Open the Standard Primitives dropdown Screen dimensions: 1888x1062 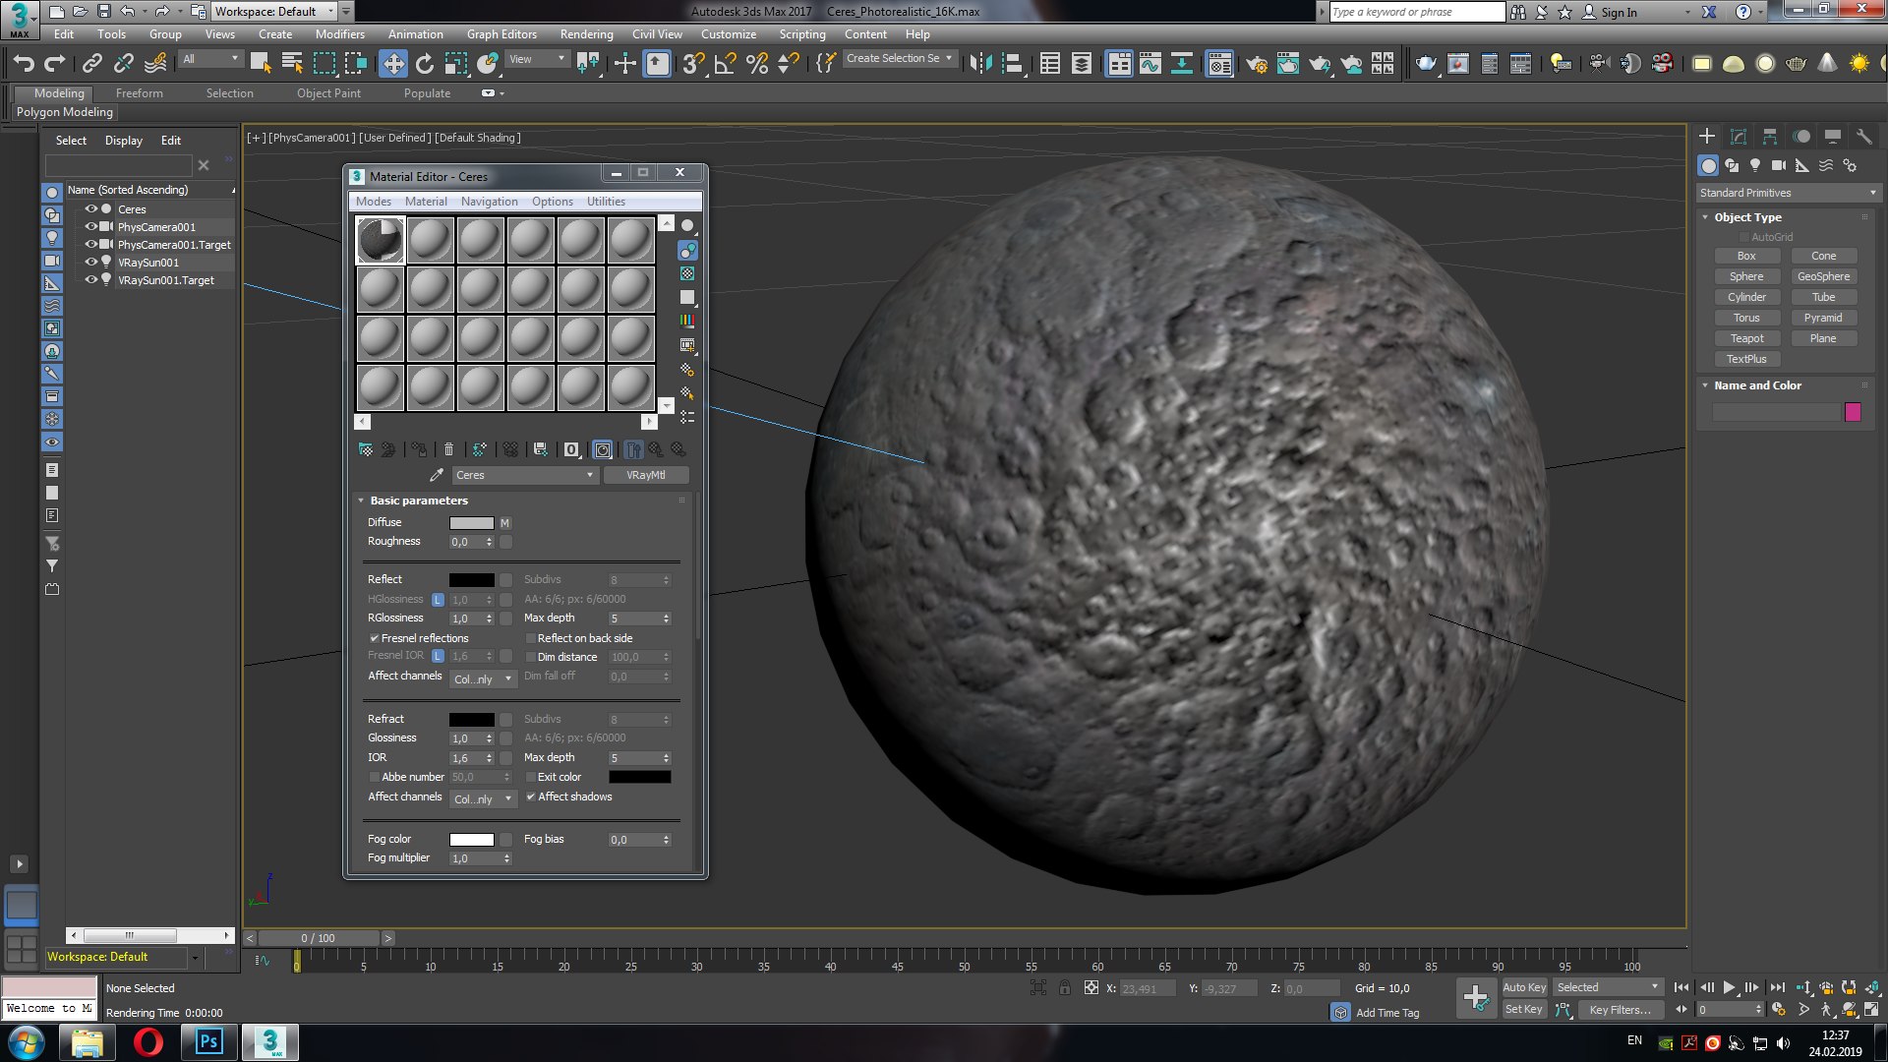[x=1788, y=193]
